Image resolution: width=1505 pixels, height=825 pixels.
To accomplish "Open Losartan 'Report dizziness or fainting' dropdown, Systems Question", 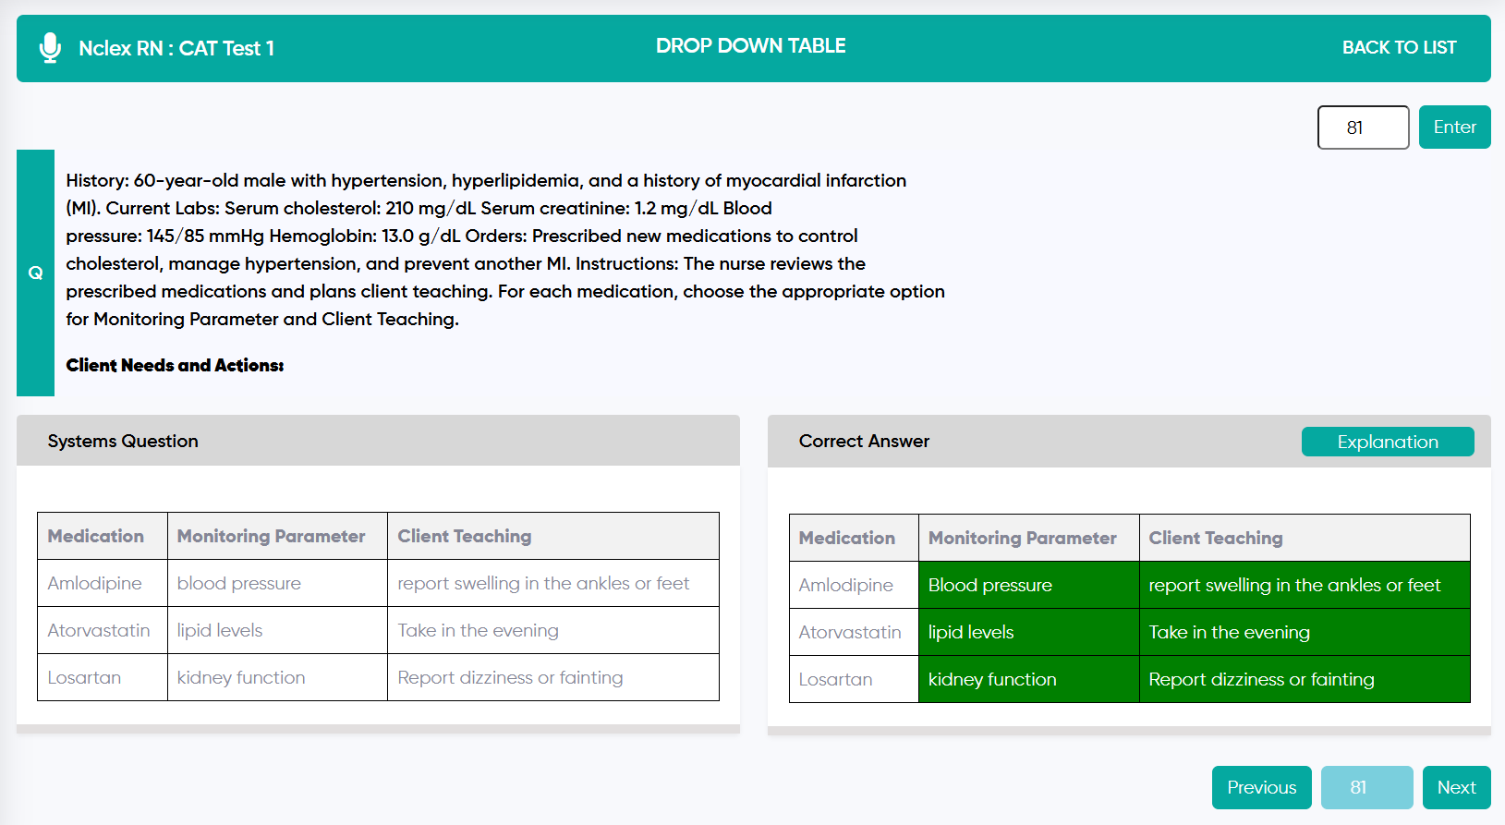I will 552,677.
